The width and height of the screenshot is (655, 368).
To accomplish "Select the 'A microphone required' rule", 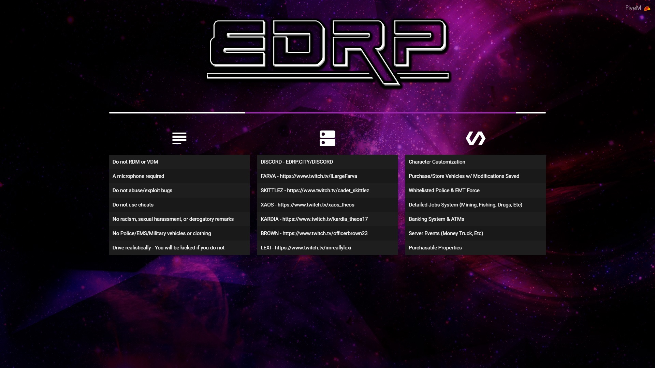I will [x=179, y=176].
